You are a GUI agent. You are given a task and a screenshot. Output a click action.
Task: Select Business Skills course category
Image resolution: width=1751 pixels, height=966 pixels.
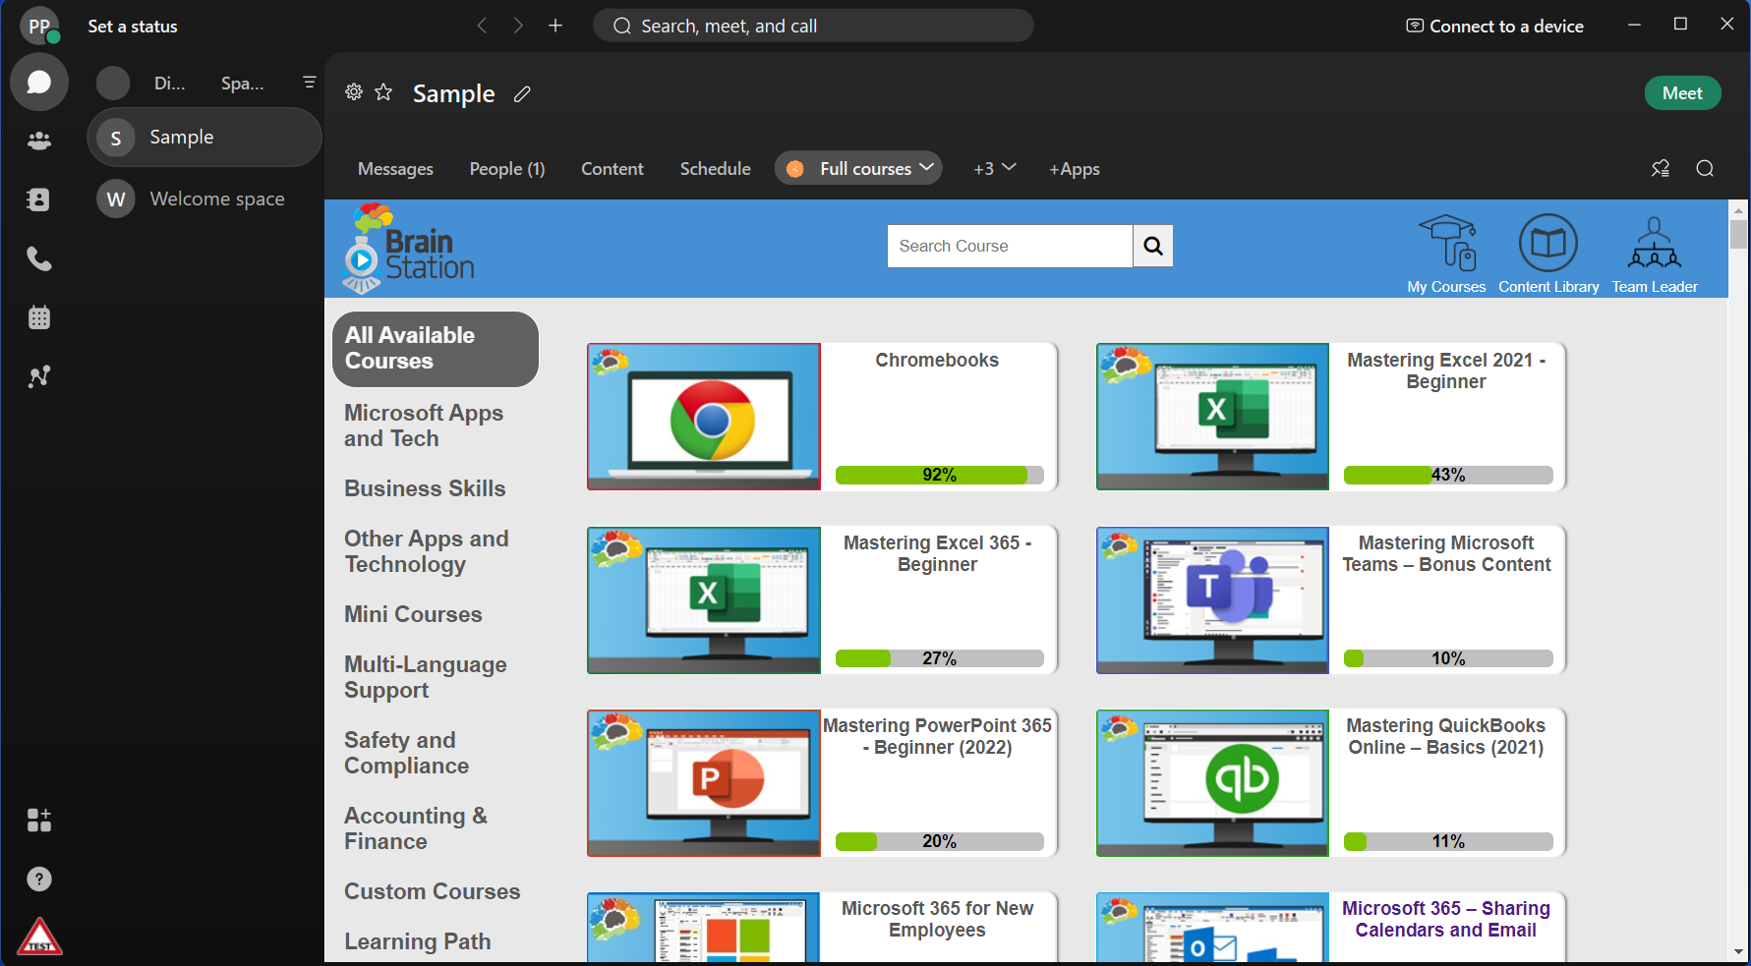[x=425, y=488]
